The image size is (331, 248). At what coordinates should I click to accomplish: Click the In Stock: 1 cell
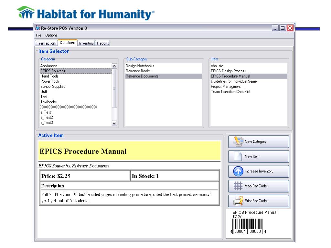point(175,176)
